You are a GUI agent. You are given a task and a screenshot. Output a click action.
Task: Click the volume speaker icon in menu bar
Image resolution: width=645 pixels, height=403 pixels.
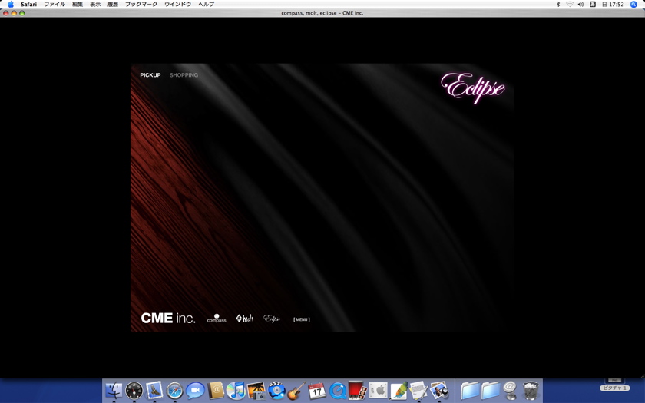pyautogui.click(x=580, y=4)
